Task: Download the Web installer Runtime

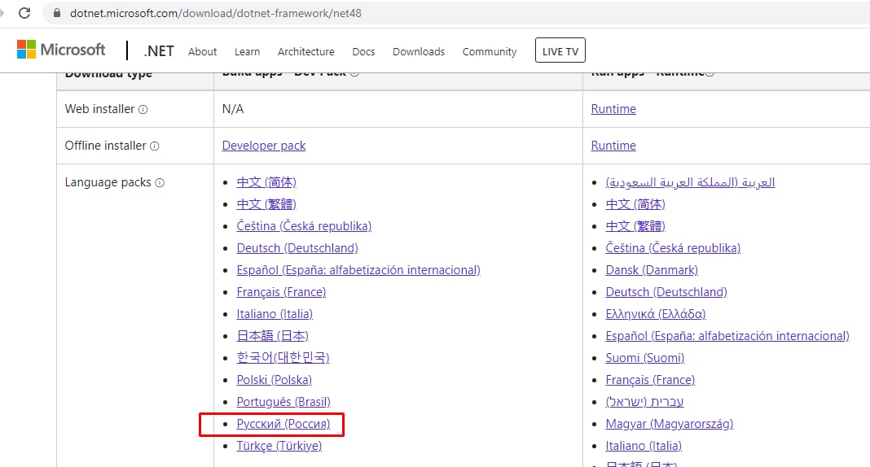Action: pyautogui.click(x=613, y=109)
